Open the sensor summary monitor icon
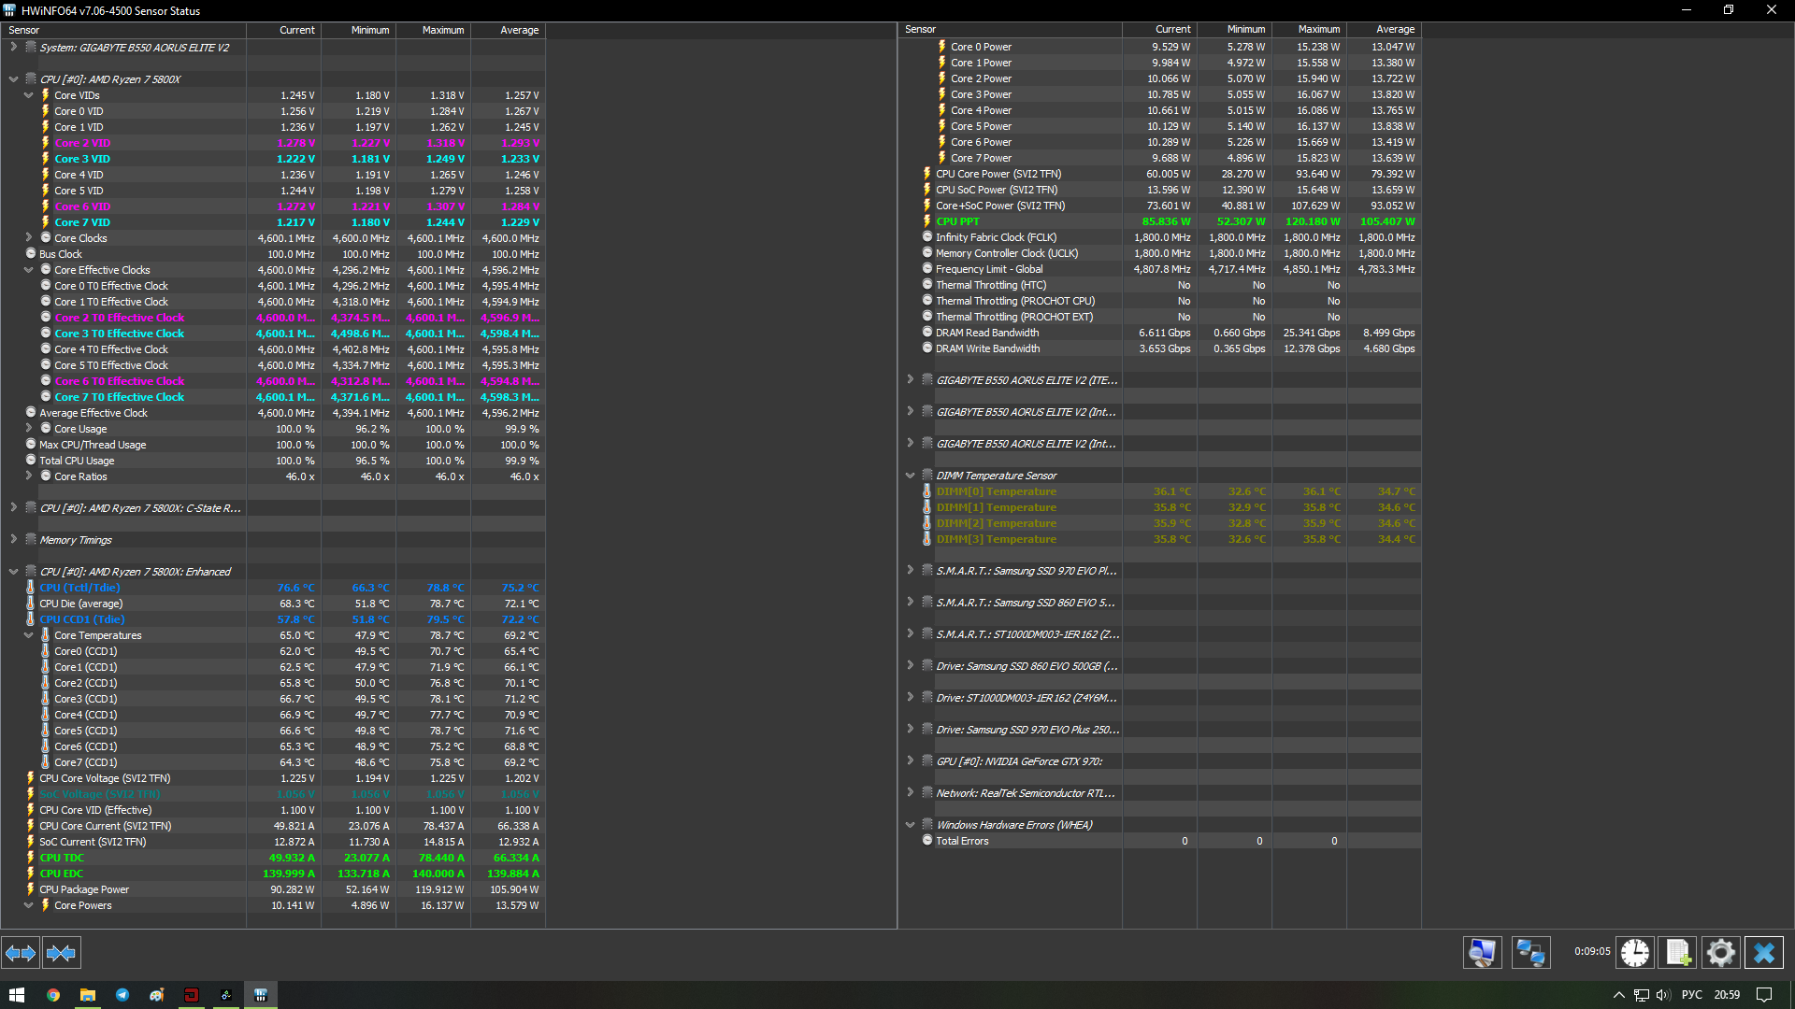 [1482, 952]
